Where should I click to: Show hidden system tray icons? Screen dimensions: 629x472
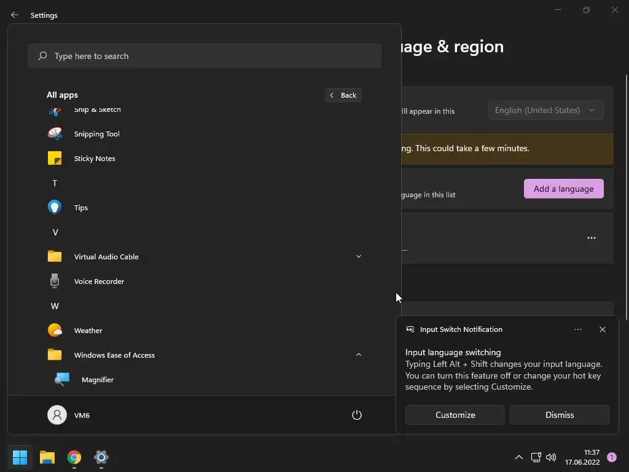coord(518,457)
